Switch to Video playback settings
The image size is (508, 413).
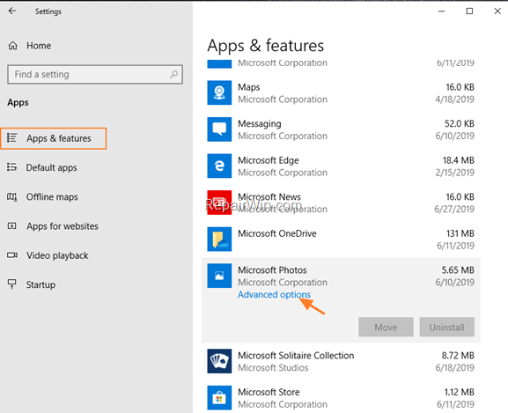[x=57, y=255]
